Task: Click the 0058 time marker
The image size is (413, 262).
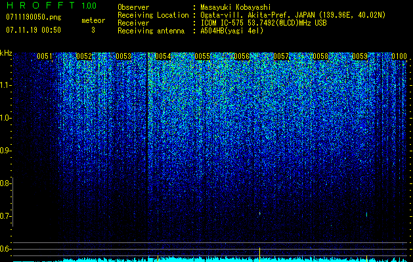Action: pyautogui.click(x=320, y=56)
